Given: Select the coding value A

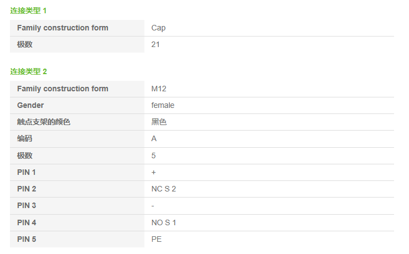Looking at the screenshot, I should [x=154, y=139].
